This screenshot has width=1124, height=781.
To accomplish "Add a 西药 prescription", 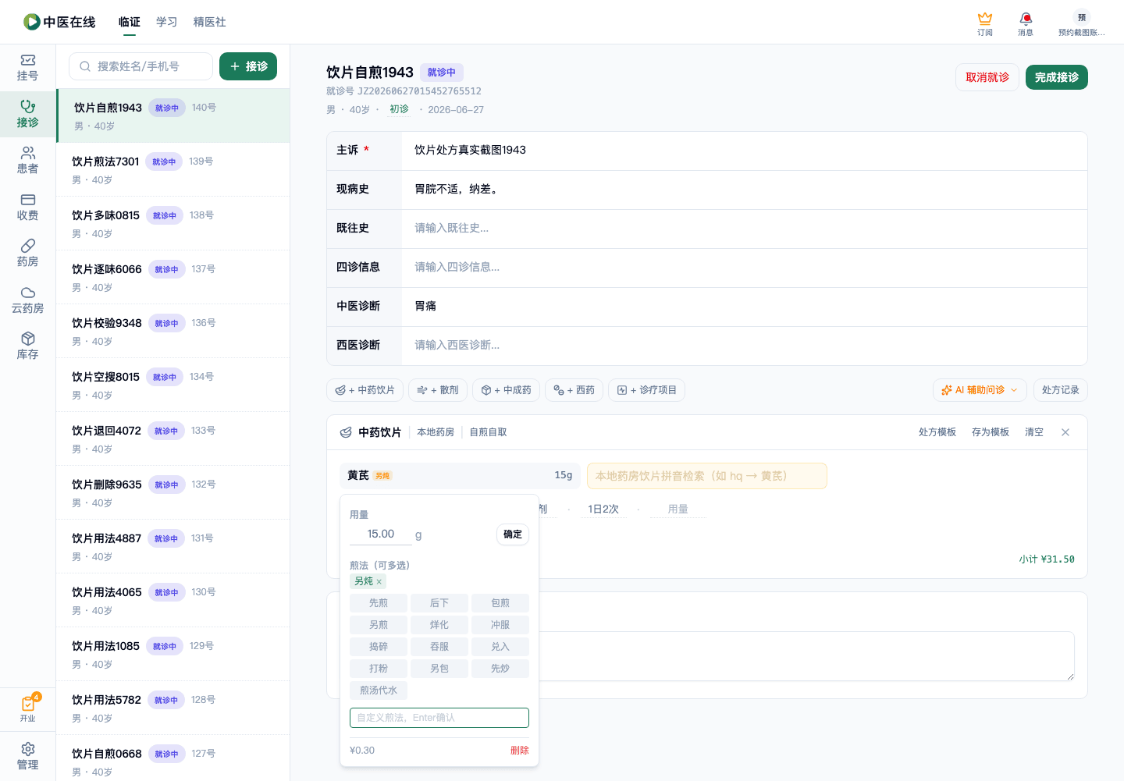I will (x=574, y=390).
